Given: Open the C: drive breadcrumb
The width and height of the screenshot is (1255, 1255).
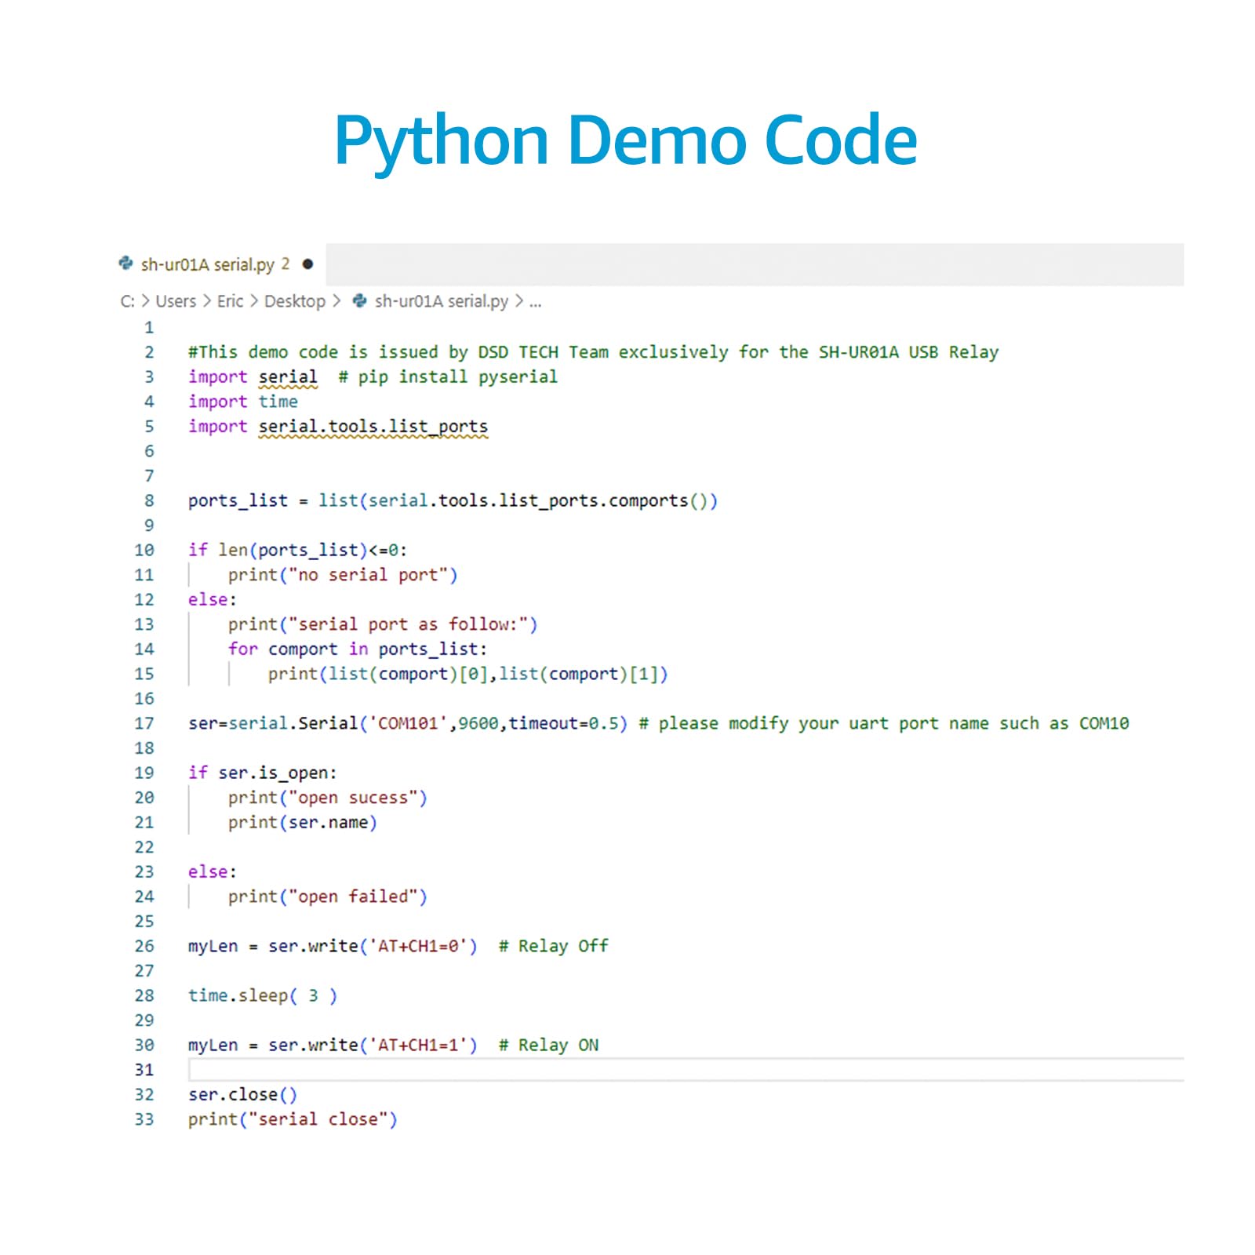Looking at the screenshot, I should (127, 301).
